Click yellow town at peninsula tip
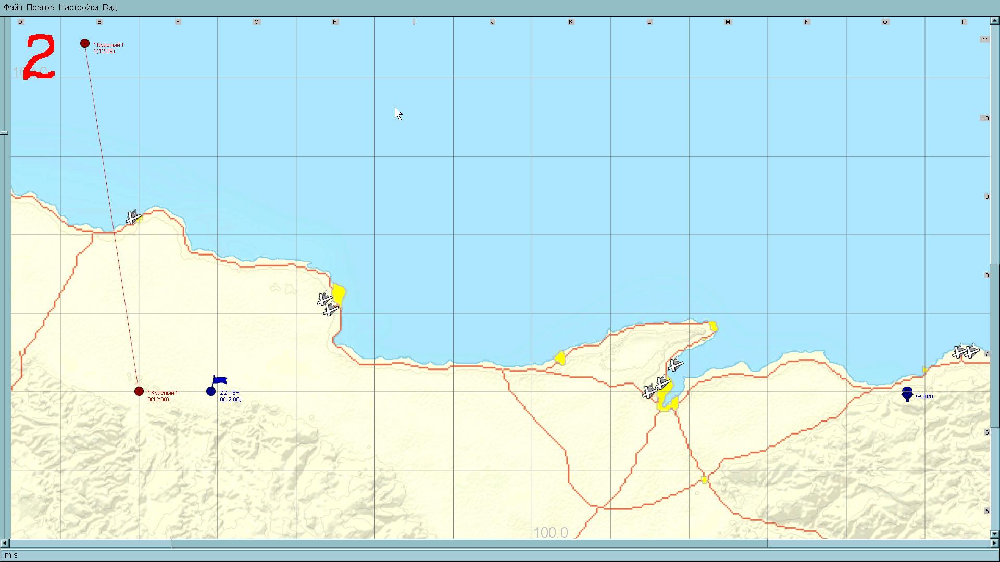This screenshot has height=562, width=1000. (713, 327)
